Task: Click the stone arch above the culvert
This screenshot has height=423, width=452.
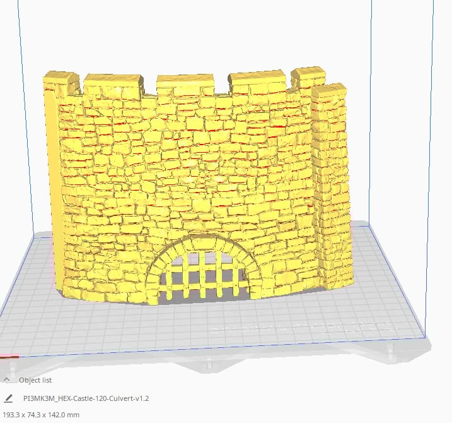Action: 203,246
